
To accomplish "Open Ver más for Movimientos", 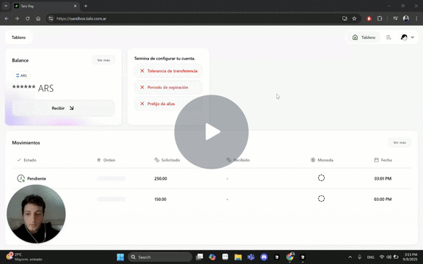I will [399, 142].
